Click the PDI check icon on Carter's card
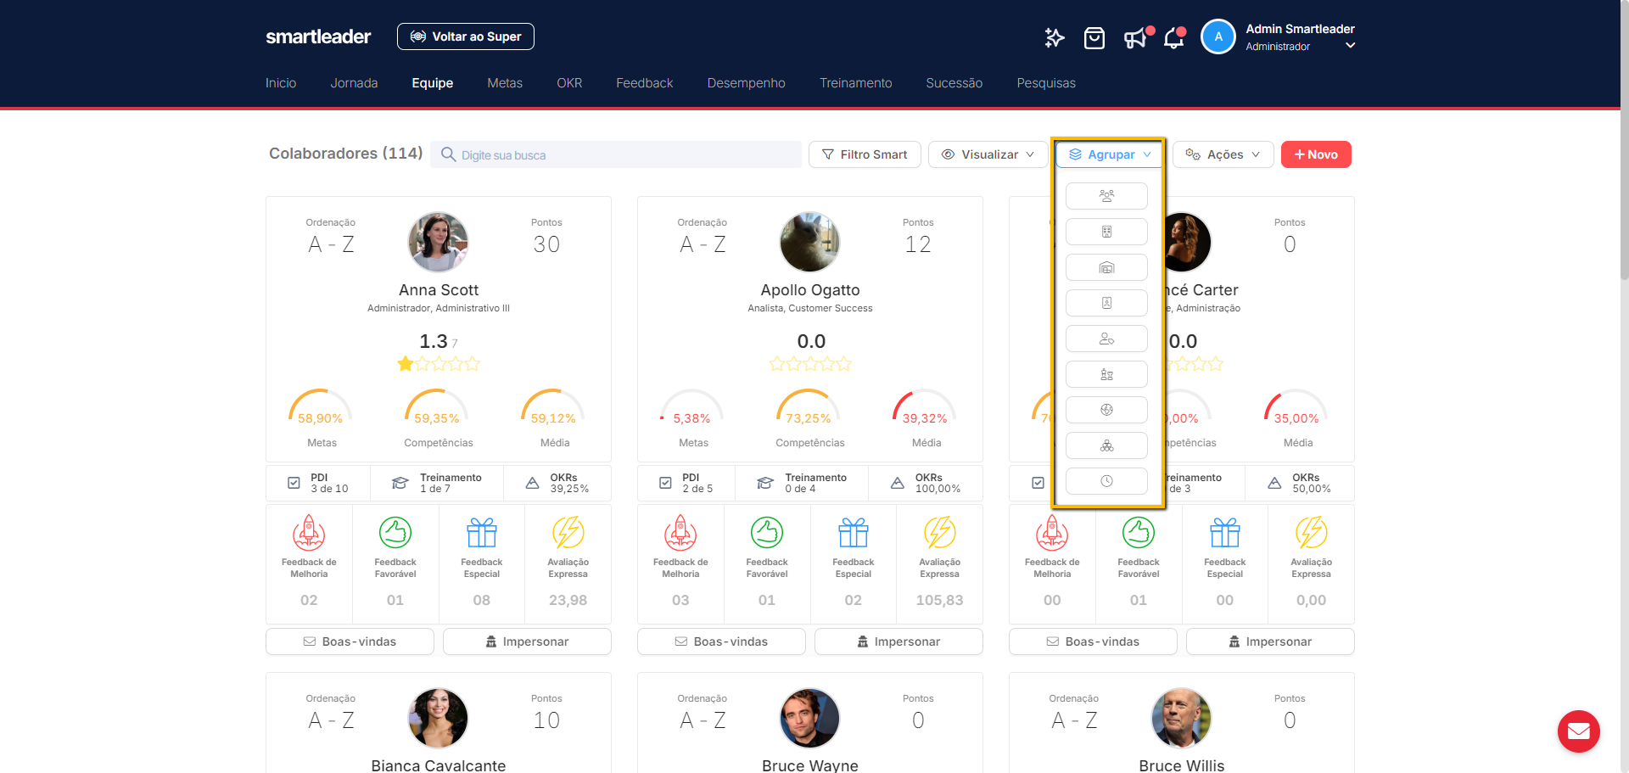Image resolution: width=1629 pixels, height=773 pixels. (x=1038, y=483)
